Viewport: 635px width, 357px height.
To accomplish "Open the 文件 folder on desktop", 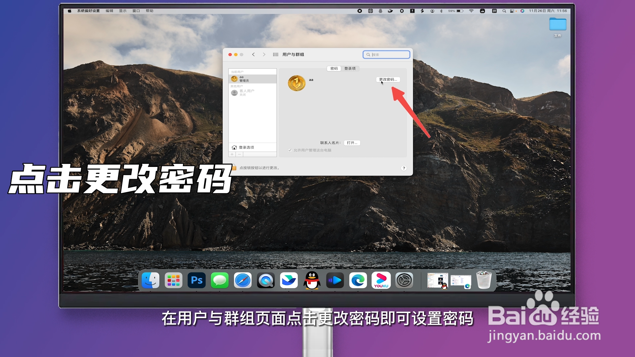I will click(x=558, y=28).
